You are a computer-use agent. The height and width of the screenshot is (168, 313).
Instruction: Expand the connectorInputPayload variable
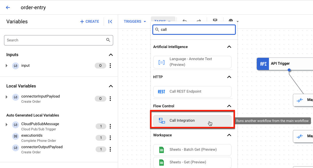6,97
